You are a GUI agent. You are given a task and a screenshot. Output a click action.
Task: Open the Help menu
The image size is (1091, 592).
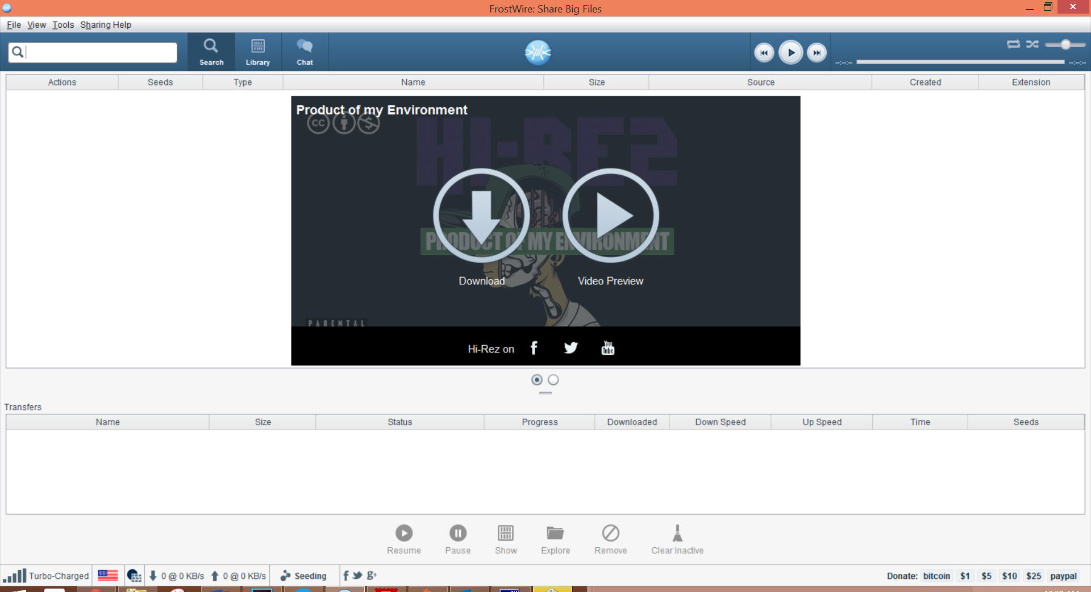click(122, 25)
